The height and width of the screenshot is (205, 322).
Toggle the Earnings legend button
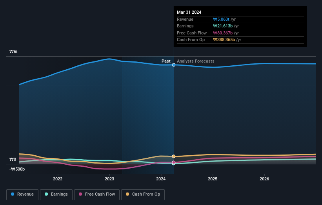pyautogui.click(x=56, y=194)
